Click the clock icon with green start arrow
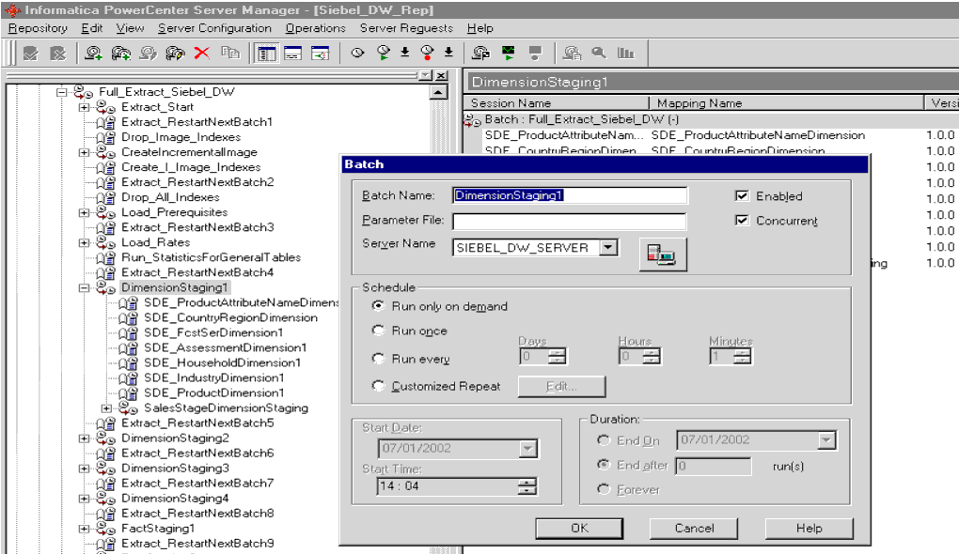 (x=383, y=54)
